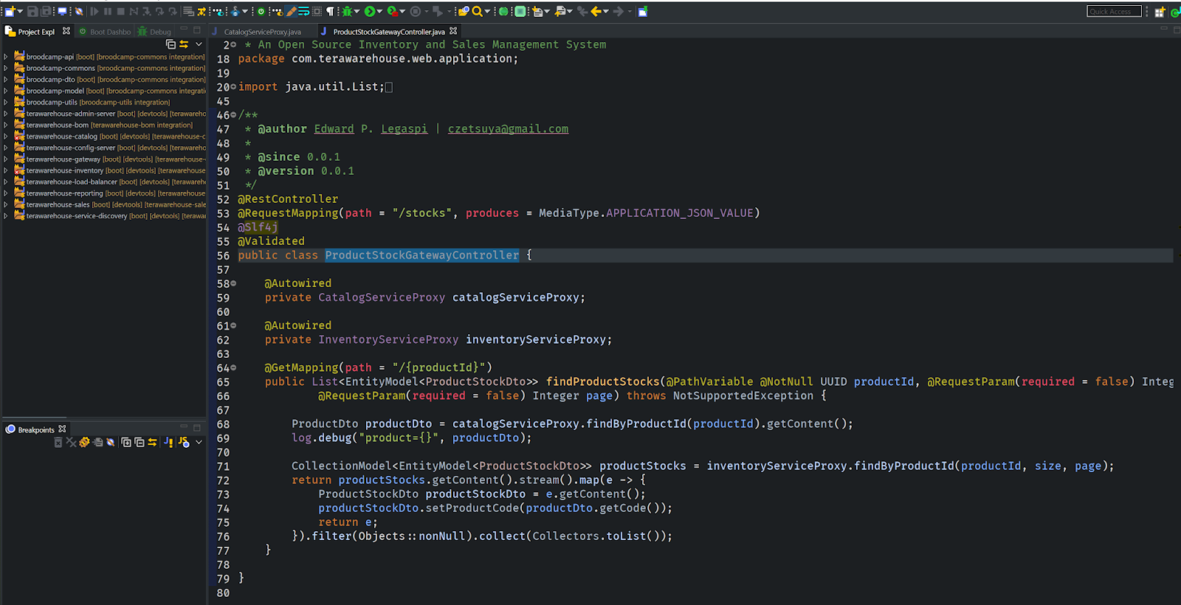This screenshot has height=605, width=1181.
Task: Expand folded imports at line 20
Action: pos(234,87)
